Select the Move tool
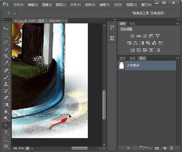 pos(6,28)
